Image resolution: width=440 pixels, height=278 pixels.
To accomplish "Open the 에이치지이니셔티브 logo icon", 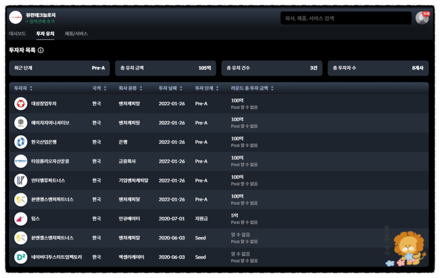I will pos(20,123).
